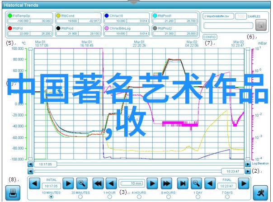Click the magenta ChVacBrtnLog color indicator
This screenshot has width=273, height=202.
click(107, 28)
